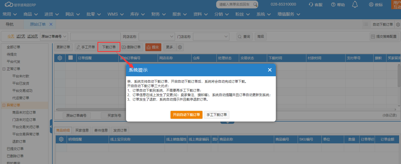This screenshot has width=401, height=164.
Task: Click the notification bell icon
Action: [x=355, y=4]
